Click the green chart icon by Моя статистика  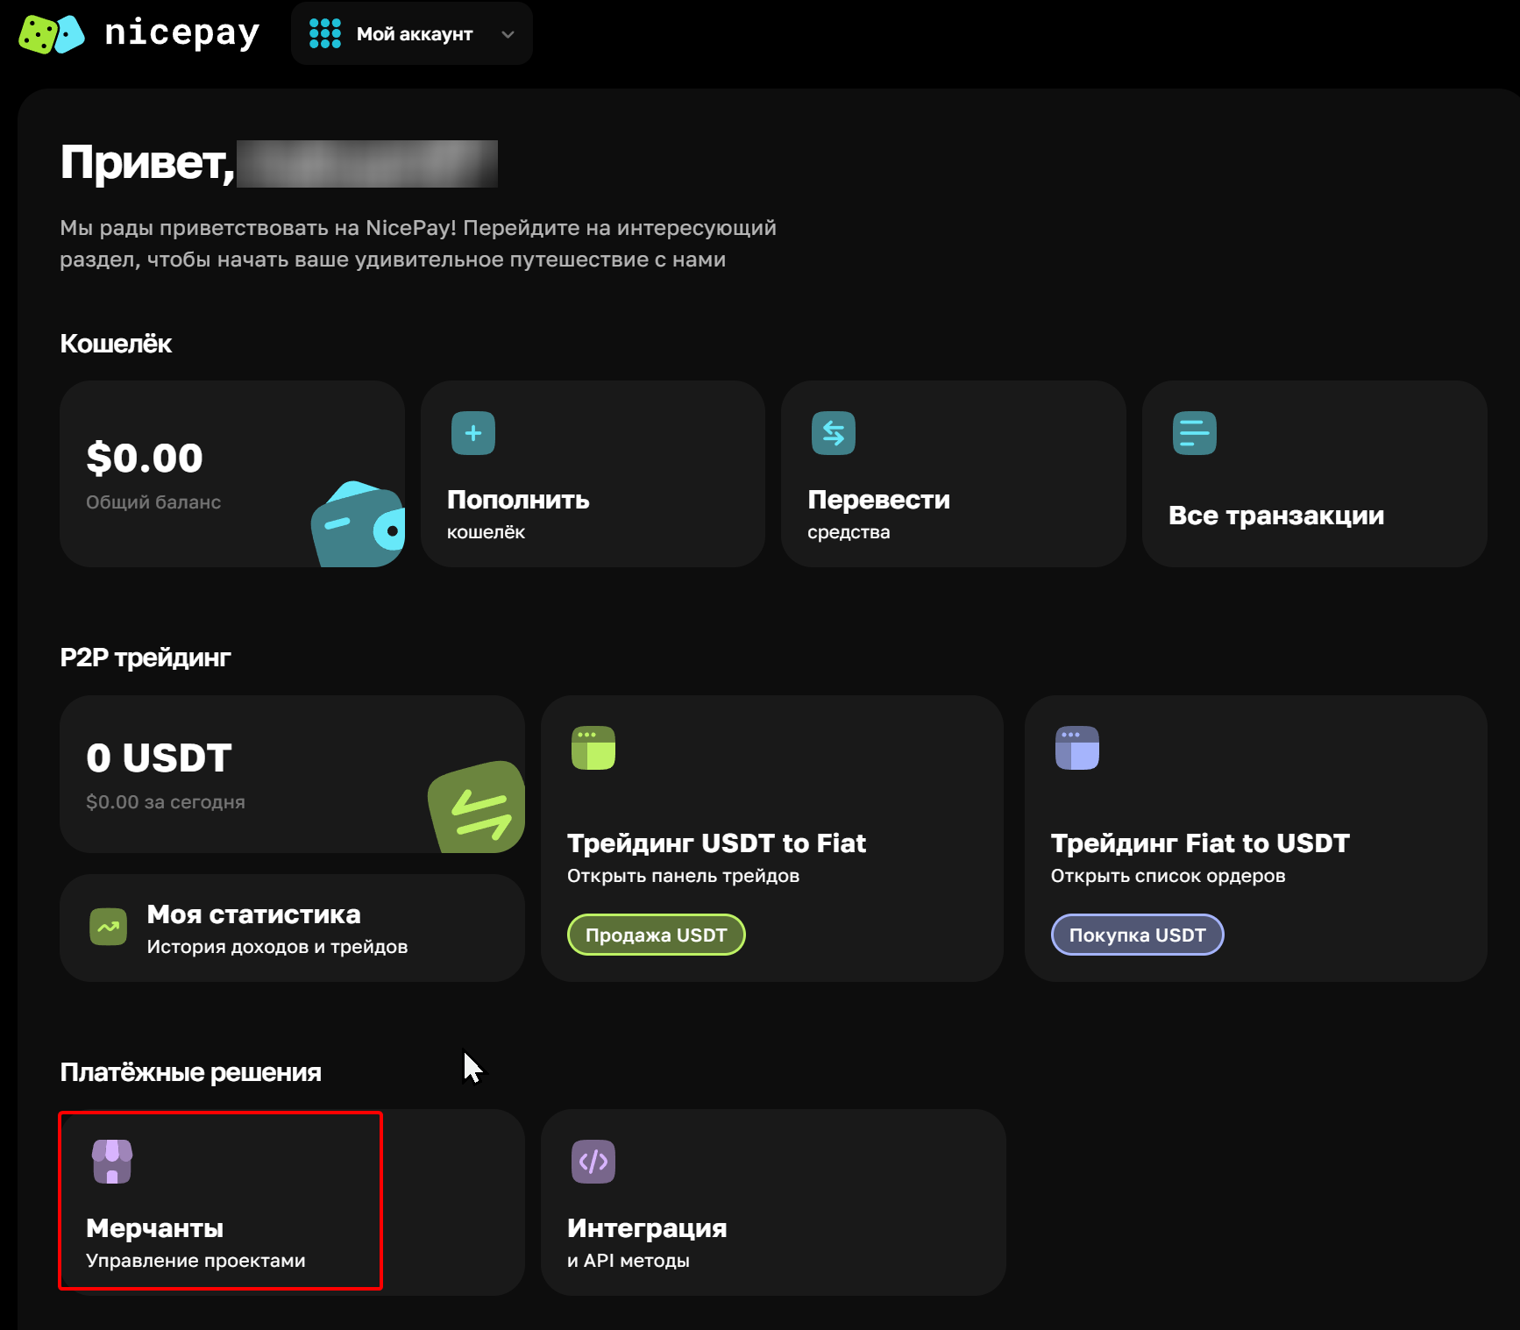(x=109, y=927)
